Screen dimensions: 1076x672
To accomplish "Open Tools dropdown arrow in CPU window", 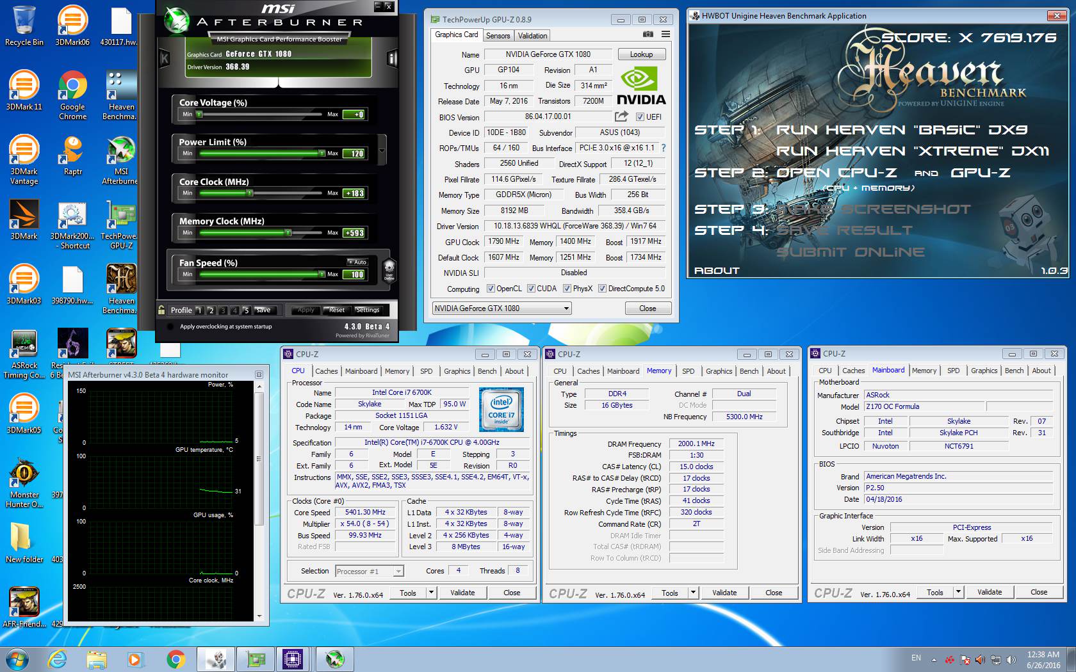I will tap(431, 593).
